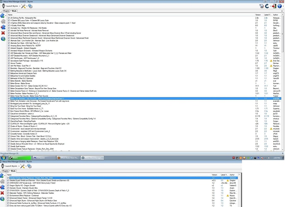This screenshot has width=286, height=207.
Task: Select Enhanced Night Skyrim row
Action: click(x=122, y=201)
